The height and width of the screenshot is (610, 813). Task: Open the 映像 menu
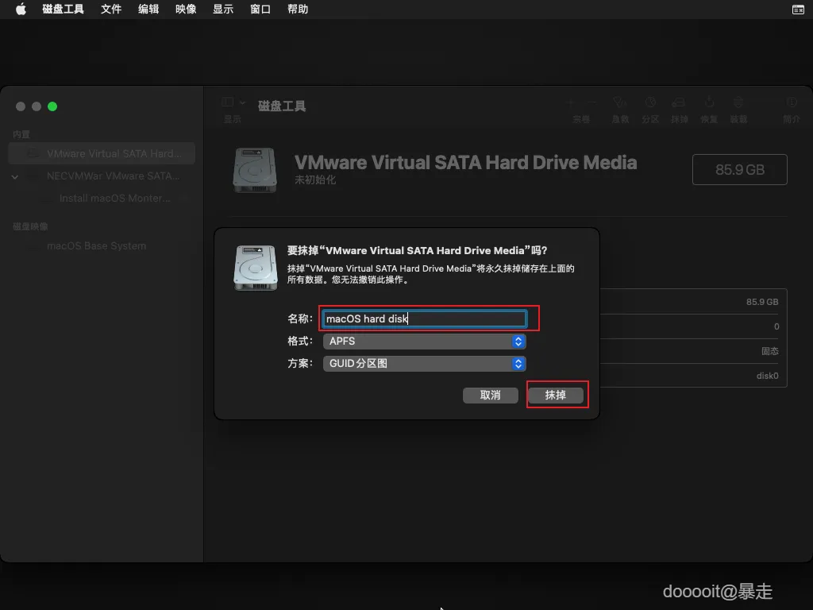(x=186, y=10)
